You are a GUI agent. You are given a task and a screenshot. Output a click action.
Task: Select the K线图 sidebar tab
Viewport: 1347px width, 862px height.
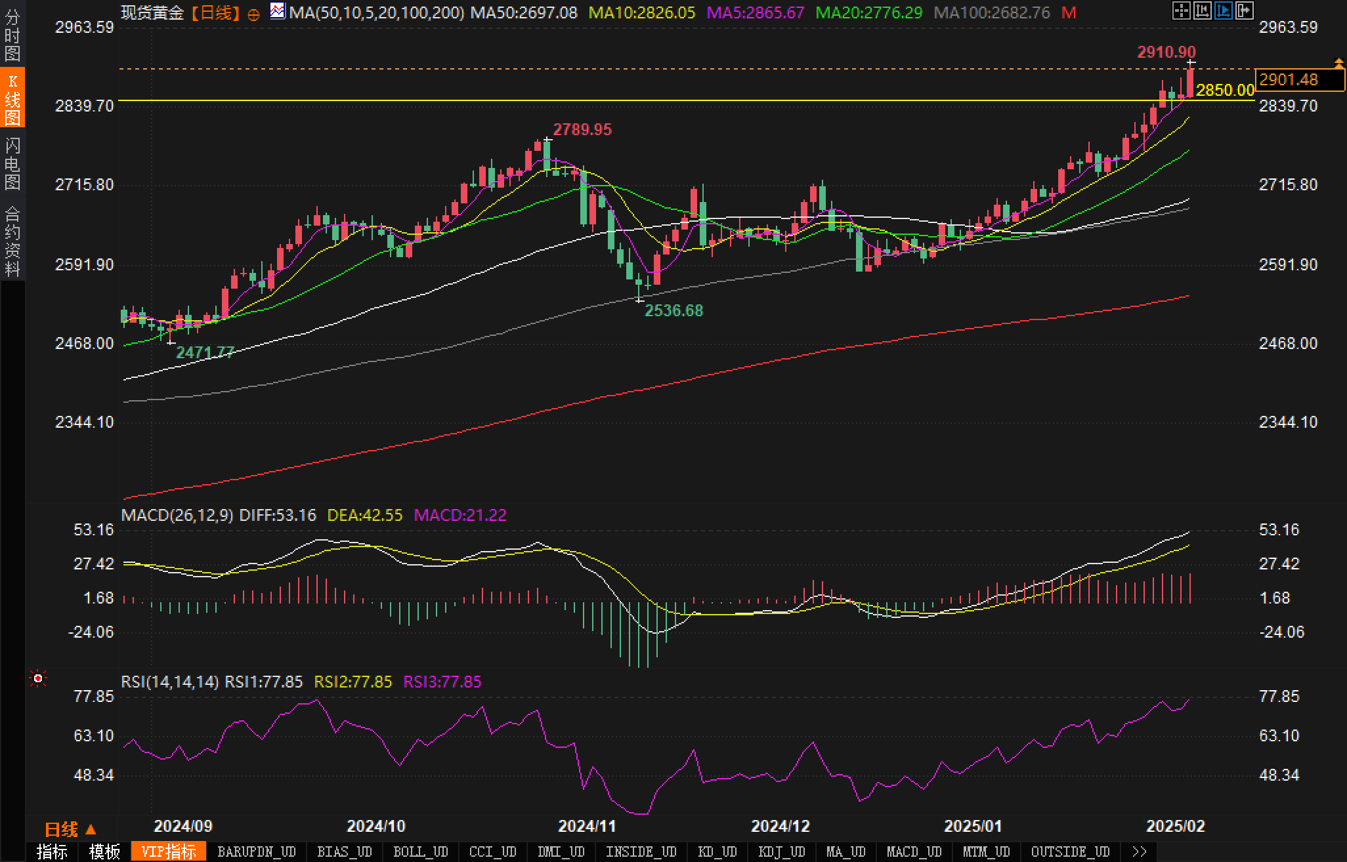tap(12, 98)
